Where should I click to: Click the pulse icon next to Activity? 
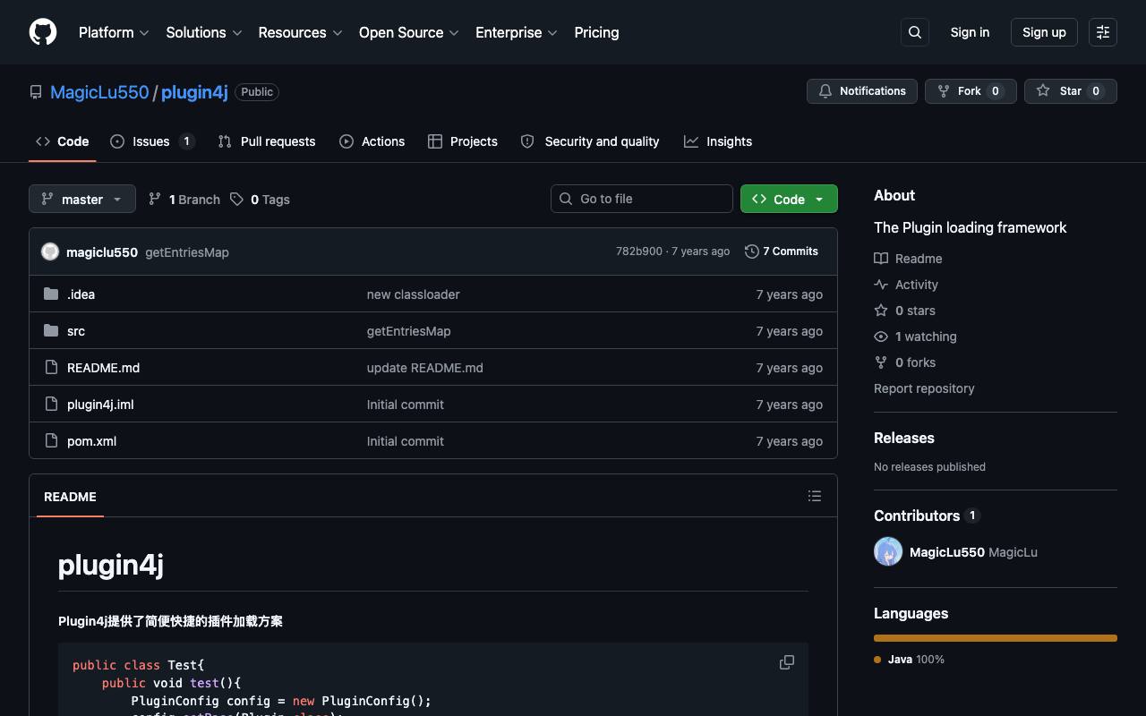[x=881, y=285]
